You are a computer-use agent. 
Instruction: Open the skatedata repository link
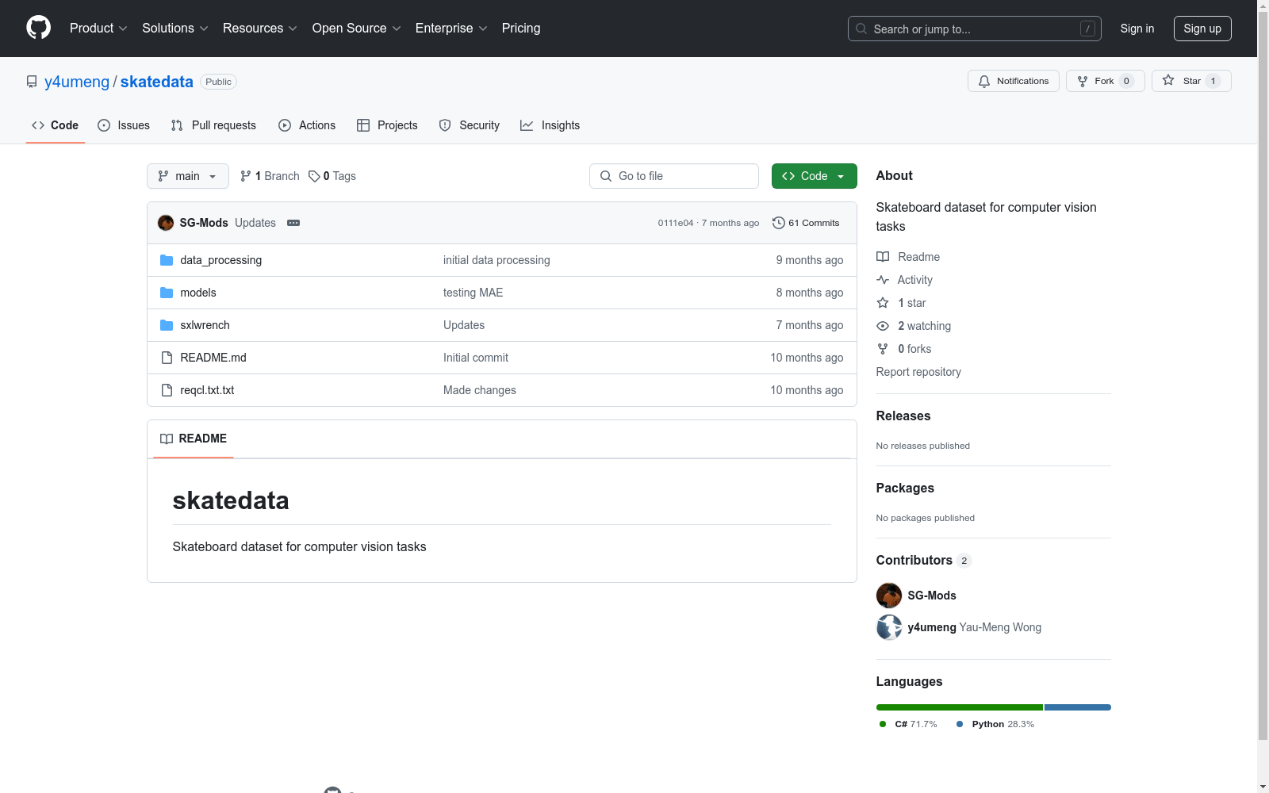tap(157, 82)
